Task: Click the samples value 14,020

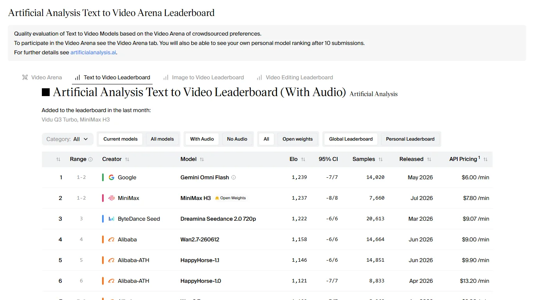Action: [376, 177]
